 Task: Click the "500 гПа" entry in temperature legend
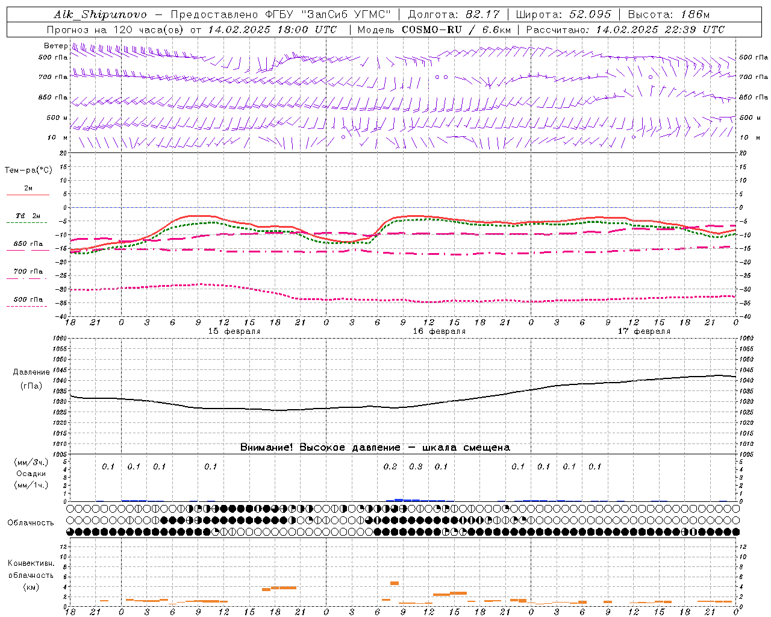(28, 299)
